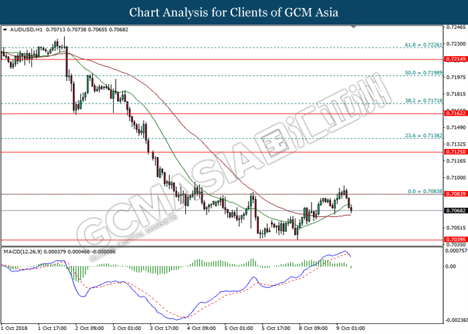Click the MACD 0.00 scale value

451,267
